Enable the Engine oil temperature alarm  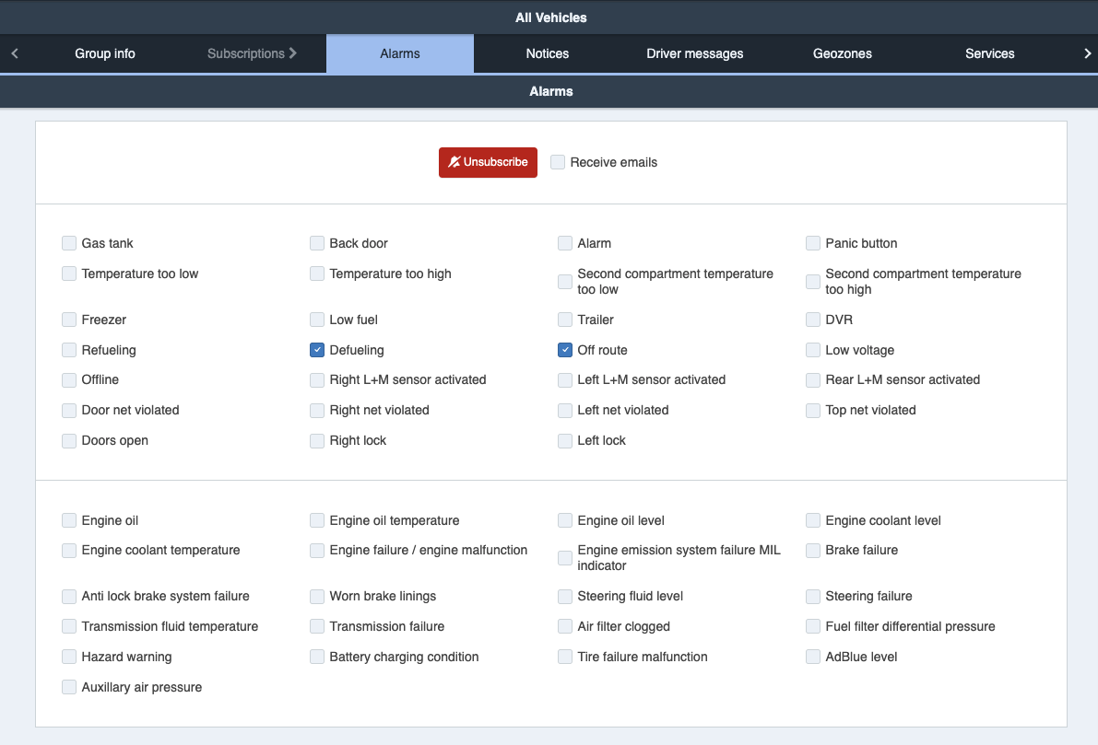click(x=317, y=520)
